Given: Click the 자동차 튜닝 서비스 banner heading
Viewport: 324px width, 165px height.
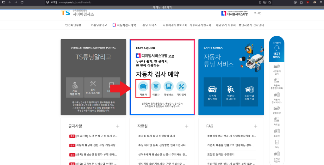Looking at the screenshot, I should coord(219,60).
